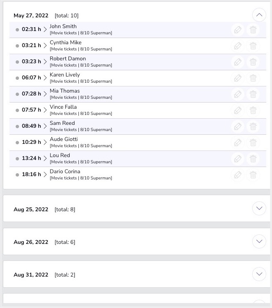The image size is (272, 308).
Task: Expand the Aug 25, 2022 group
Action: coord(259,208)
